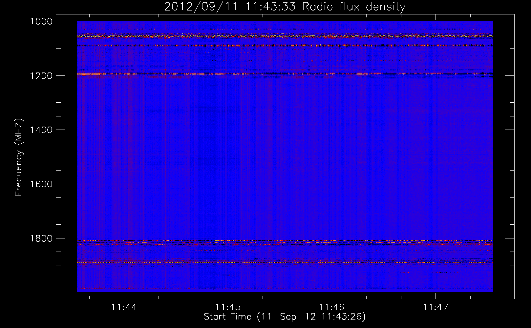Click the 1000 frequency tick label

(41, 21)
